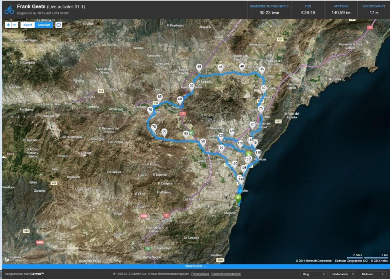Screen dimensions: 390x279
Task: Click the blue current position dot
Action: (240, 191)
